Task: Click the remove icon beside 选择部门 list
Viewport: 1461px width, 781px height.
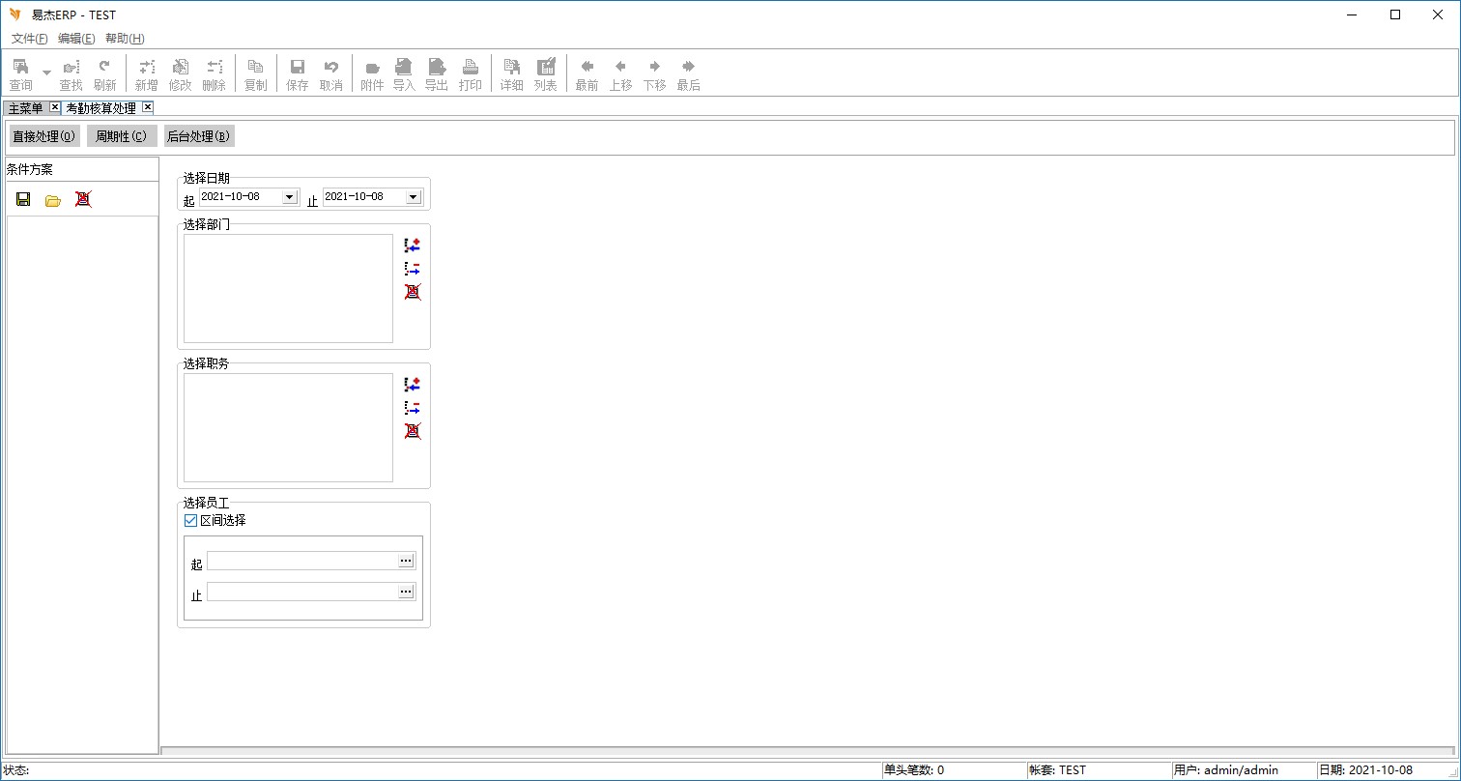Action: 413,269
